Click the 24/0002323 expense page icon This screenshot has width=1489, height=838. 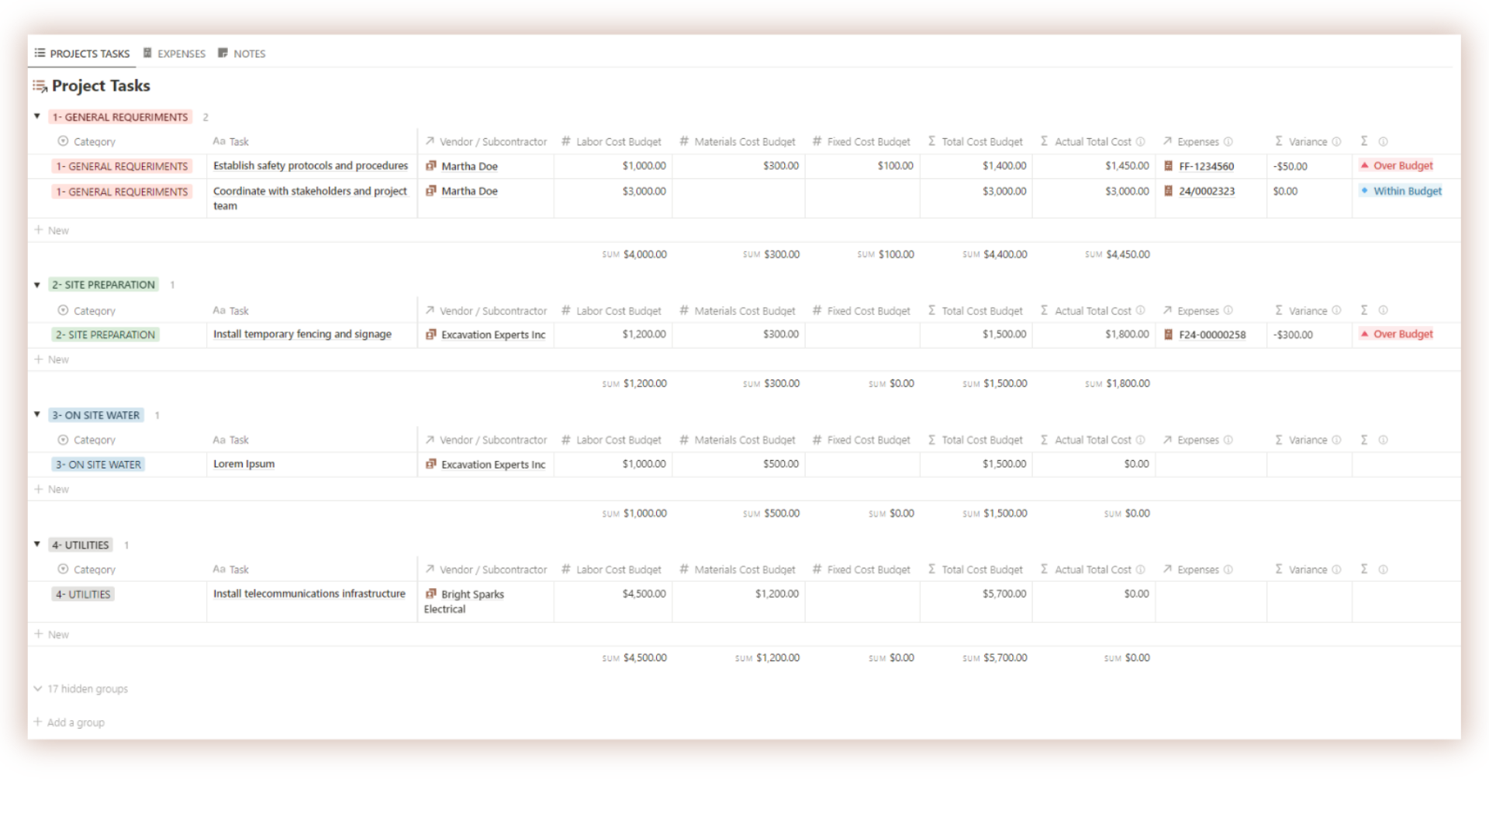[x=1168, y=191]
